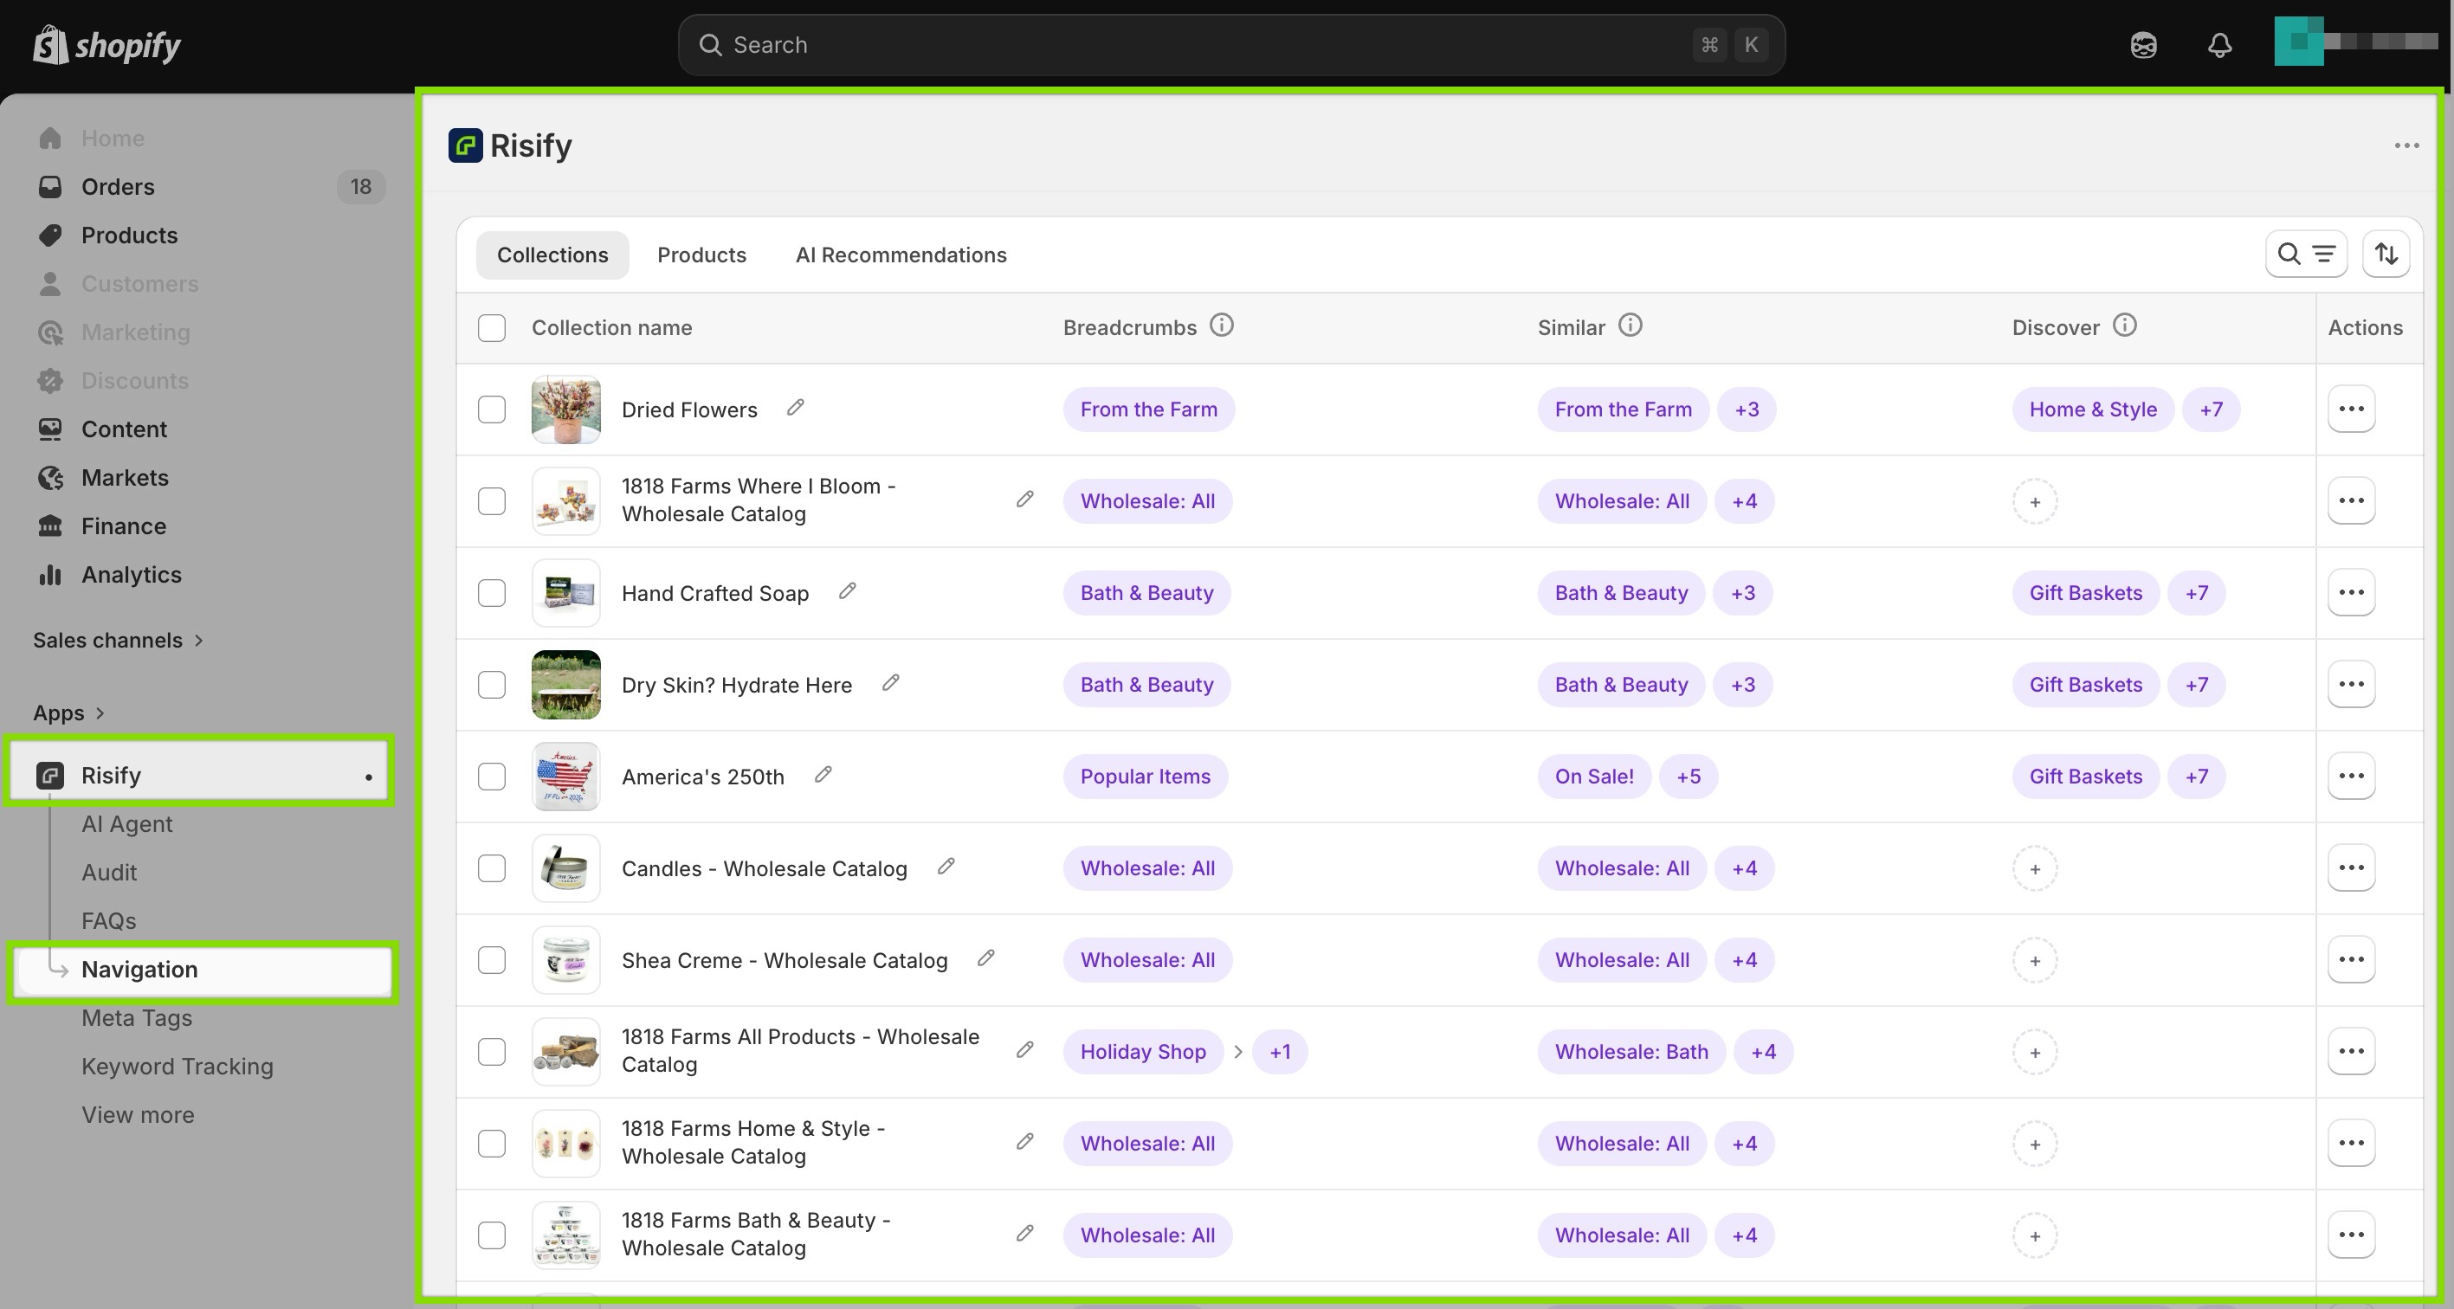Open search and filter in collections table
This screenshot has width=2454, height=1309.
pos(2305,255)
